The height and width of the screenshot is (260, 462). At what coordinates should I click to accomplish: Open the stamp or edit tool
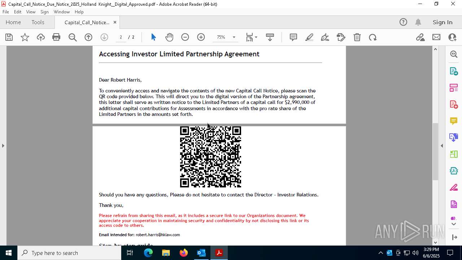coord(341,37)
